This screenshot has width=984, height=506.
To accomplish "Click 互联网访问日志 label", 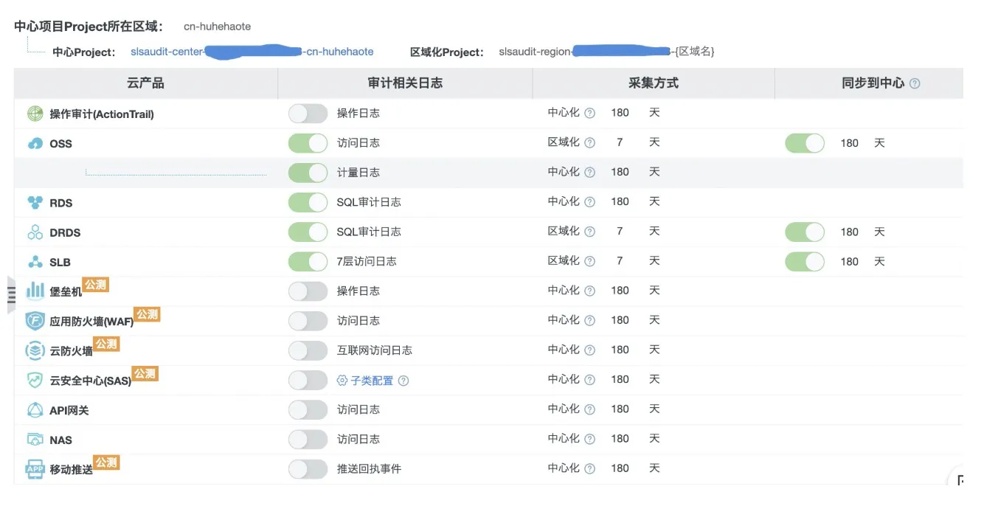I will point(375,350).
